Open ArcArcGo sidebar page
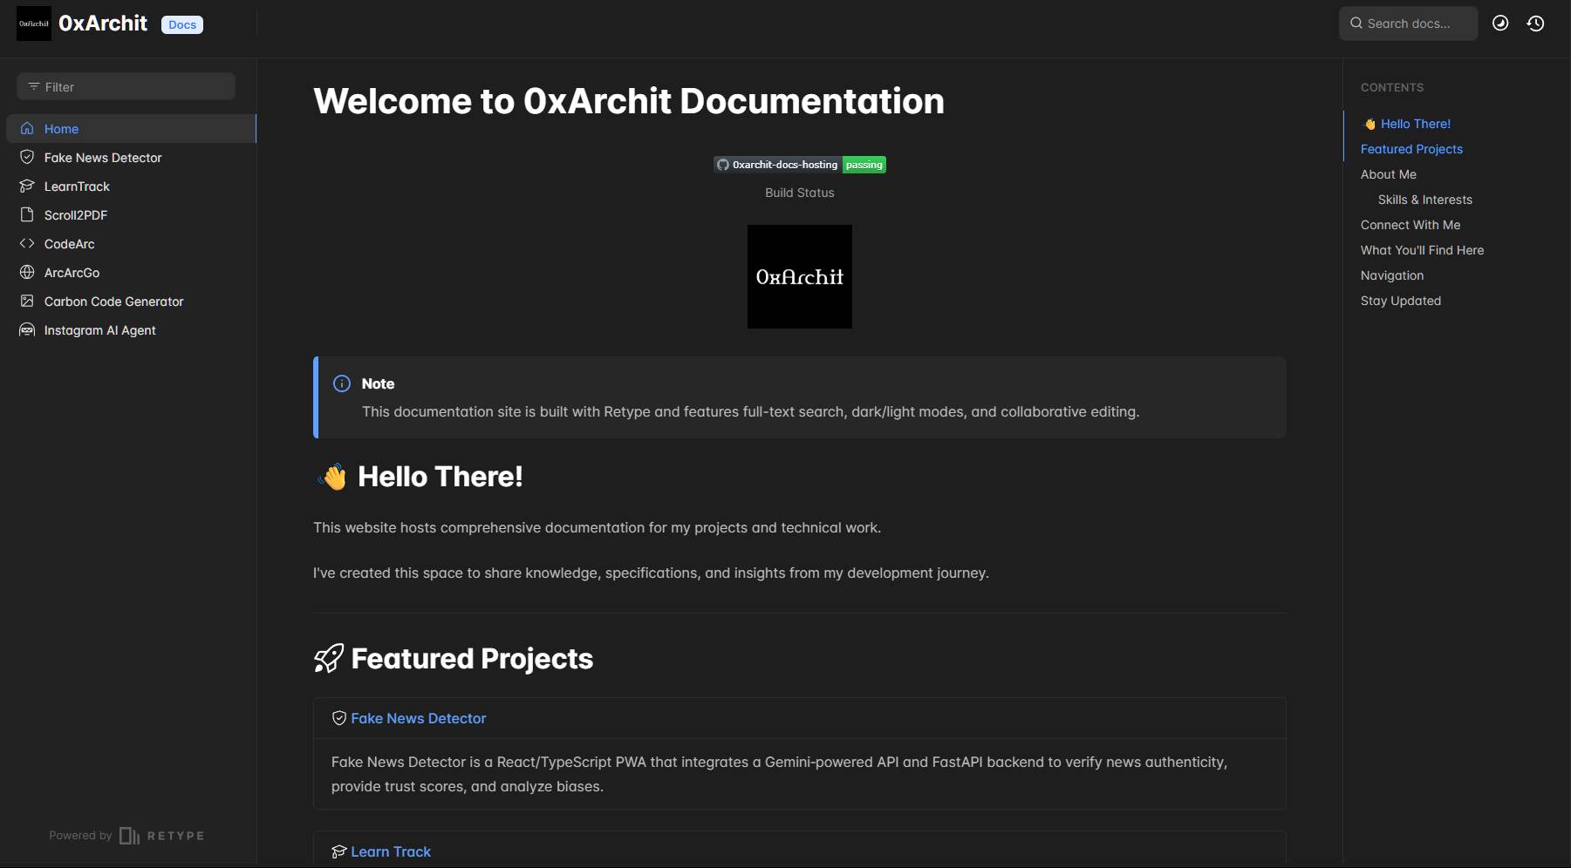This screenshot has width=1571, height=868. tap(72, 273)
